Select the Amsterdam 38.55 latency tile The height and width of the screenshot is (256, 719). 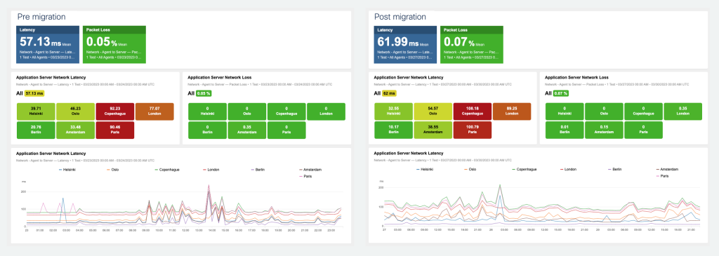(x=433, y=130)
